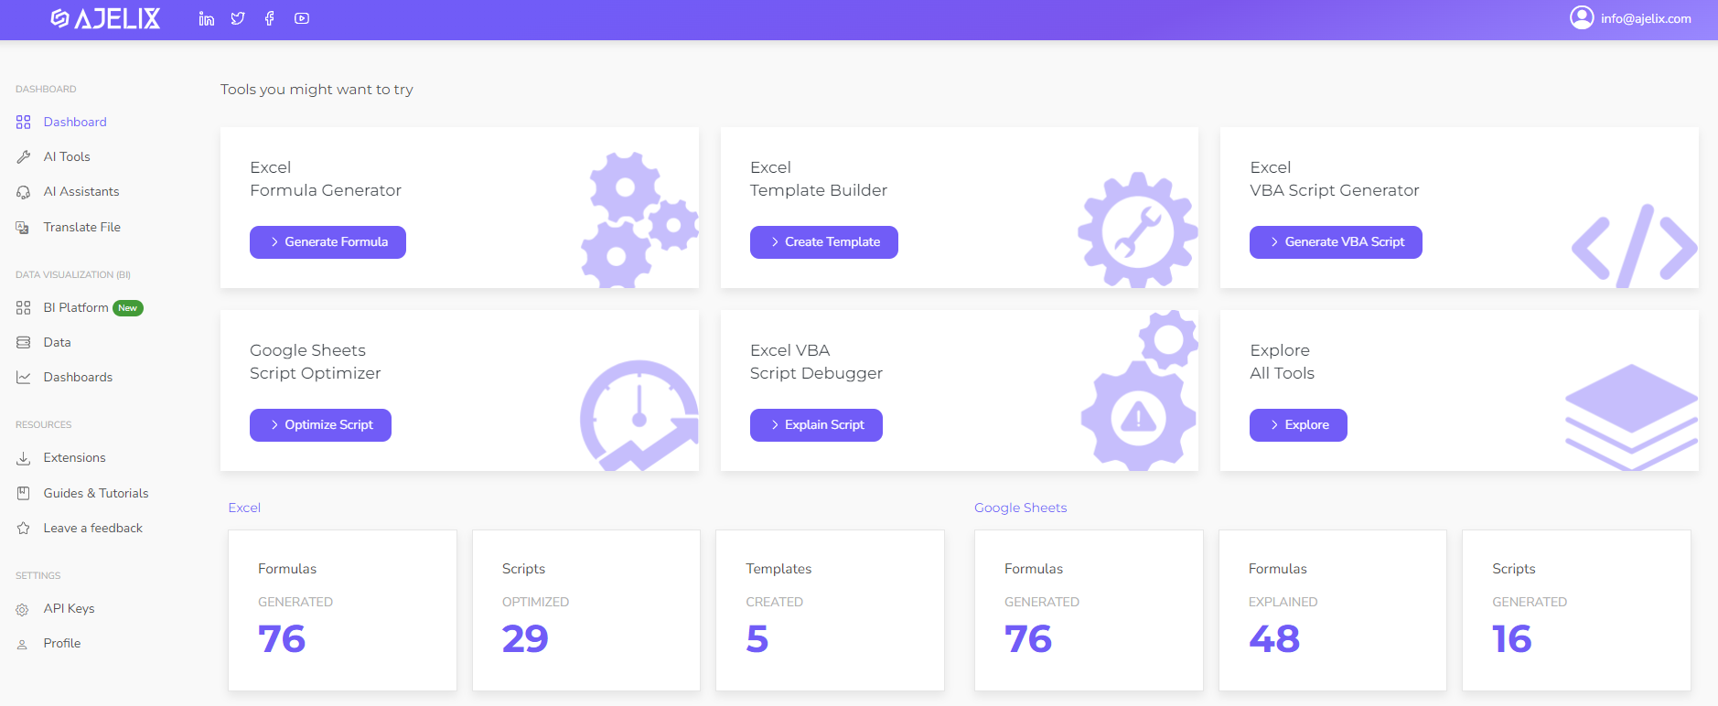
Task: Go to AI Tools menu item
Action: pyautogui.click(x=67, y=157)
